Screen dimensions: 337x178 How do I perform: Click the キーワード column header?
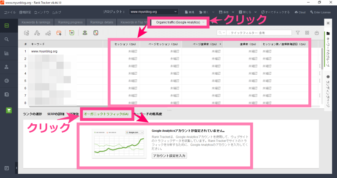click(x=38, y=44)
